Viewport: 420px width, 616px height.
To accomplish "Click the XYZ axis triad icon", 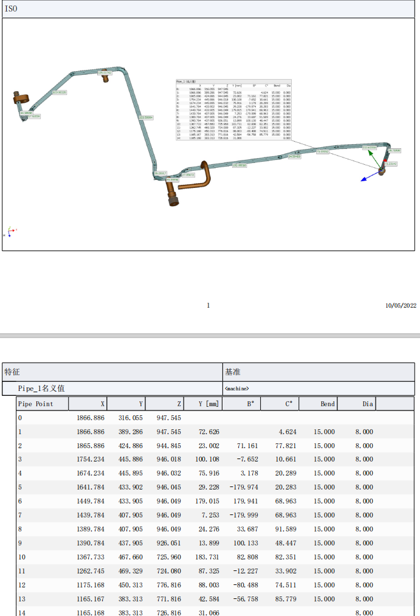I will (9, 232).
